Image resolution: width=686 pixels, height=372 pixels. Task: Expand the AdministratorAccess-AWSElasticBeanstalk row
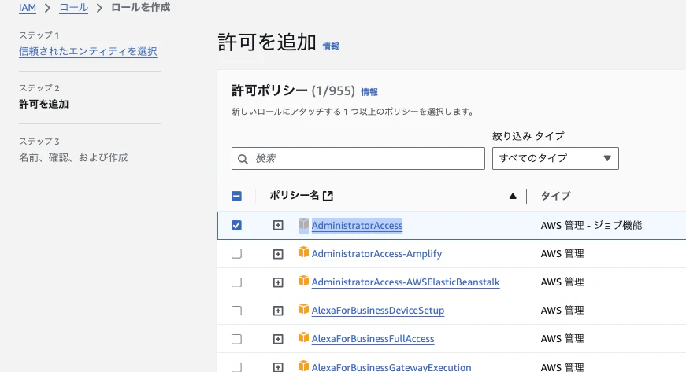278,282
